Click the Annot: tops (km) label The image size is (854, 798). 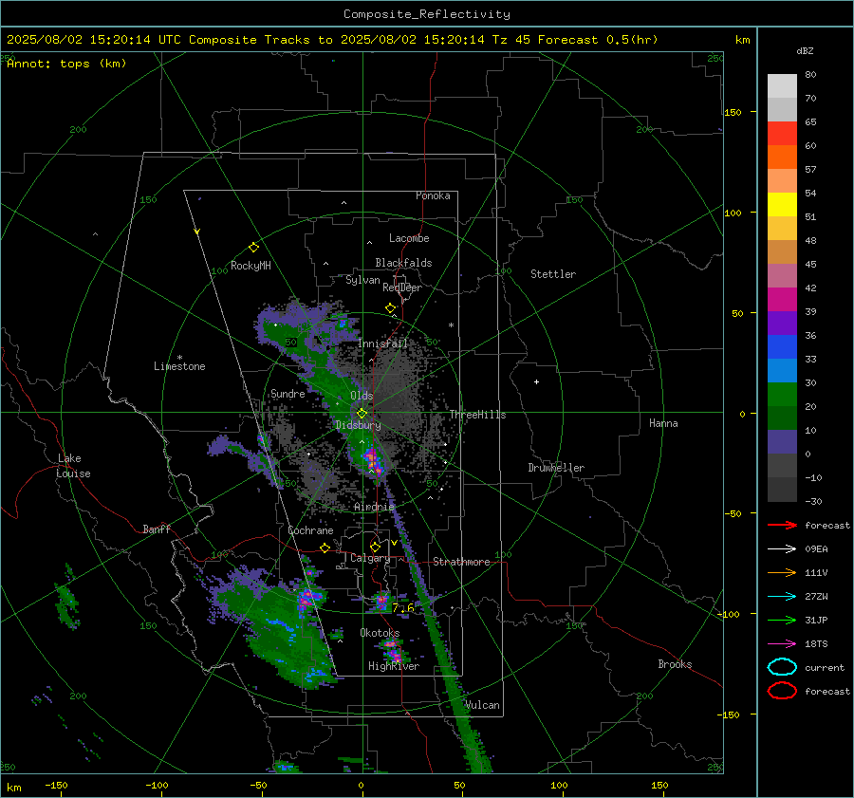click(x=66, y=64)
